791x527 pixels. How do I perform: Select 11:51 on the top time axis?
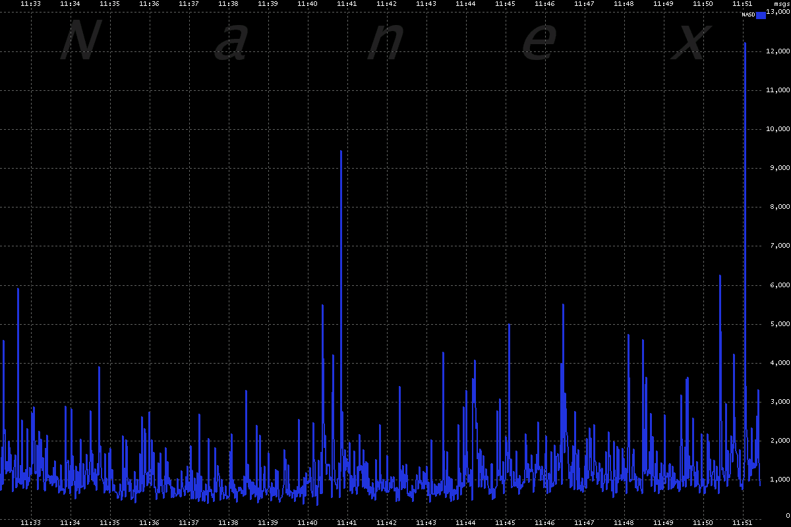[x=742, y=4]
